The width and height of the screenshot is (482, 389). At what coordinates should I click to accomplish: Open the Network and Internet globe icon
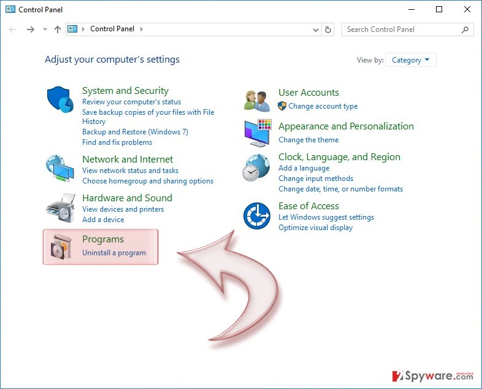tap(60, 168)
